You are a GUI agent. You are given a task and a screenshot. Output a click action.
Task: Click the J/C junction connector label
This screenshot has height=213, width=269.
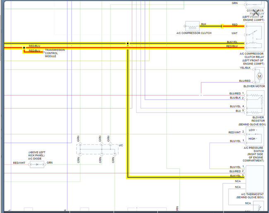121,145
